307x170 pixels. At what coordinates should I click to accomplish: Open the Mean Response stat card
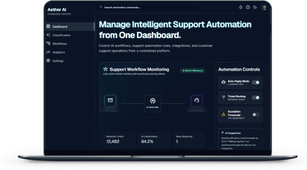click(189, 140)
